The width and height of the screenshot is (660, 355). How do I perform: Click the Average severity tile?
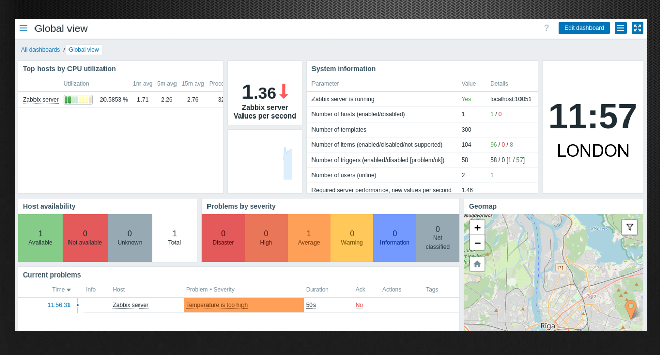coord(308,238)
